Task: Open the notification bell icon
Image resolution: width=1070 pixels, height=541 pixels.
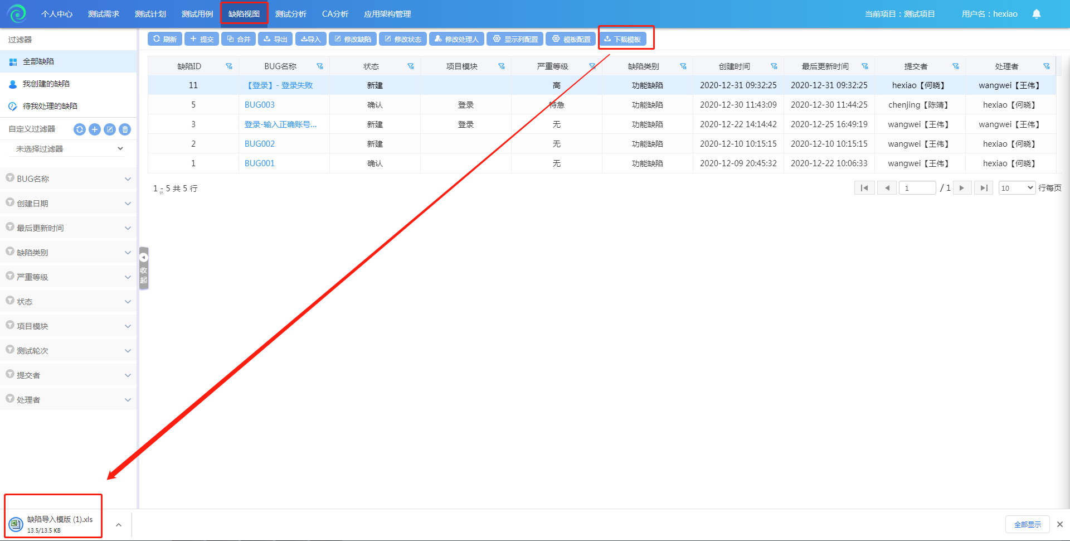Action: click(1036, 14)
